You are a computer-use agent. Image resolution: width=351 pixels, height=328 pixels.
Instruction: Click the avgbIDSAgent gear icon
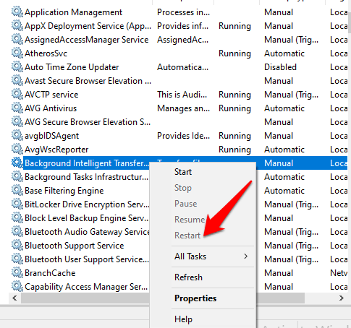click(x=17, y=136)
